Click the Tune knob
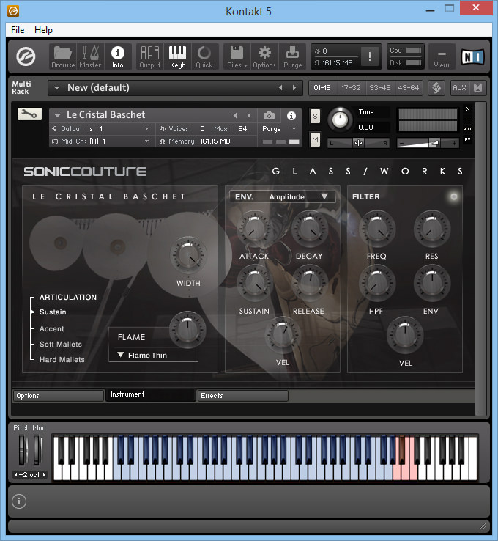 340,119
